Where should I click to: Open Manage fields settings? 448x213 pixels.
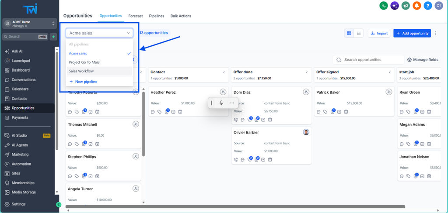pyautogui.click(x=423, y=60)
